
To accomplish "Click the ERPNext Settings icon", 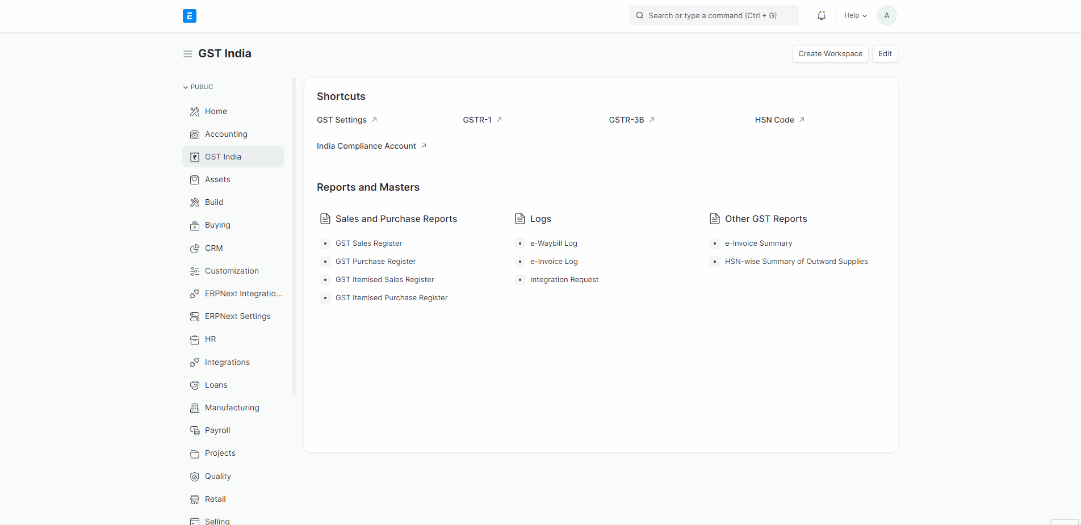I will [195, 317].
